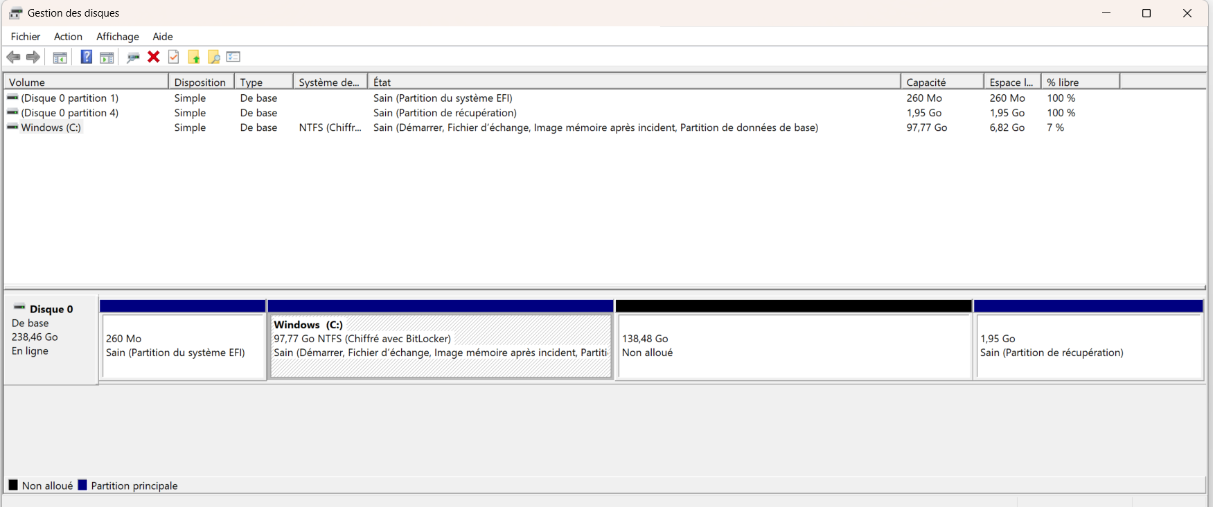
Task: Click the drive icon beside Windows (C:) row
Action: click(x=12, y=127)
